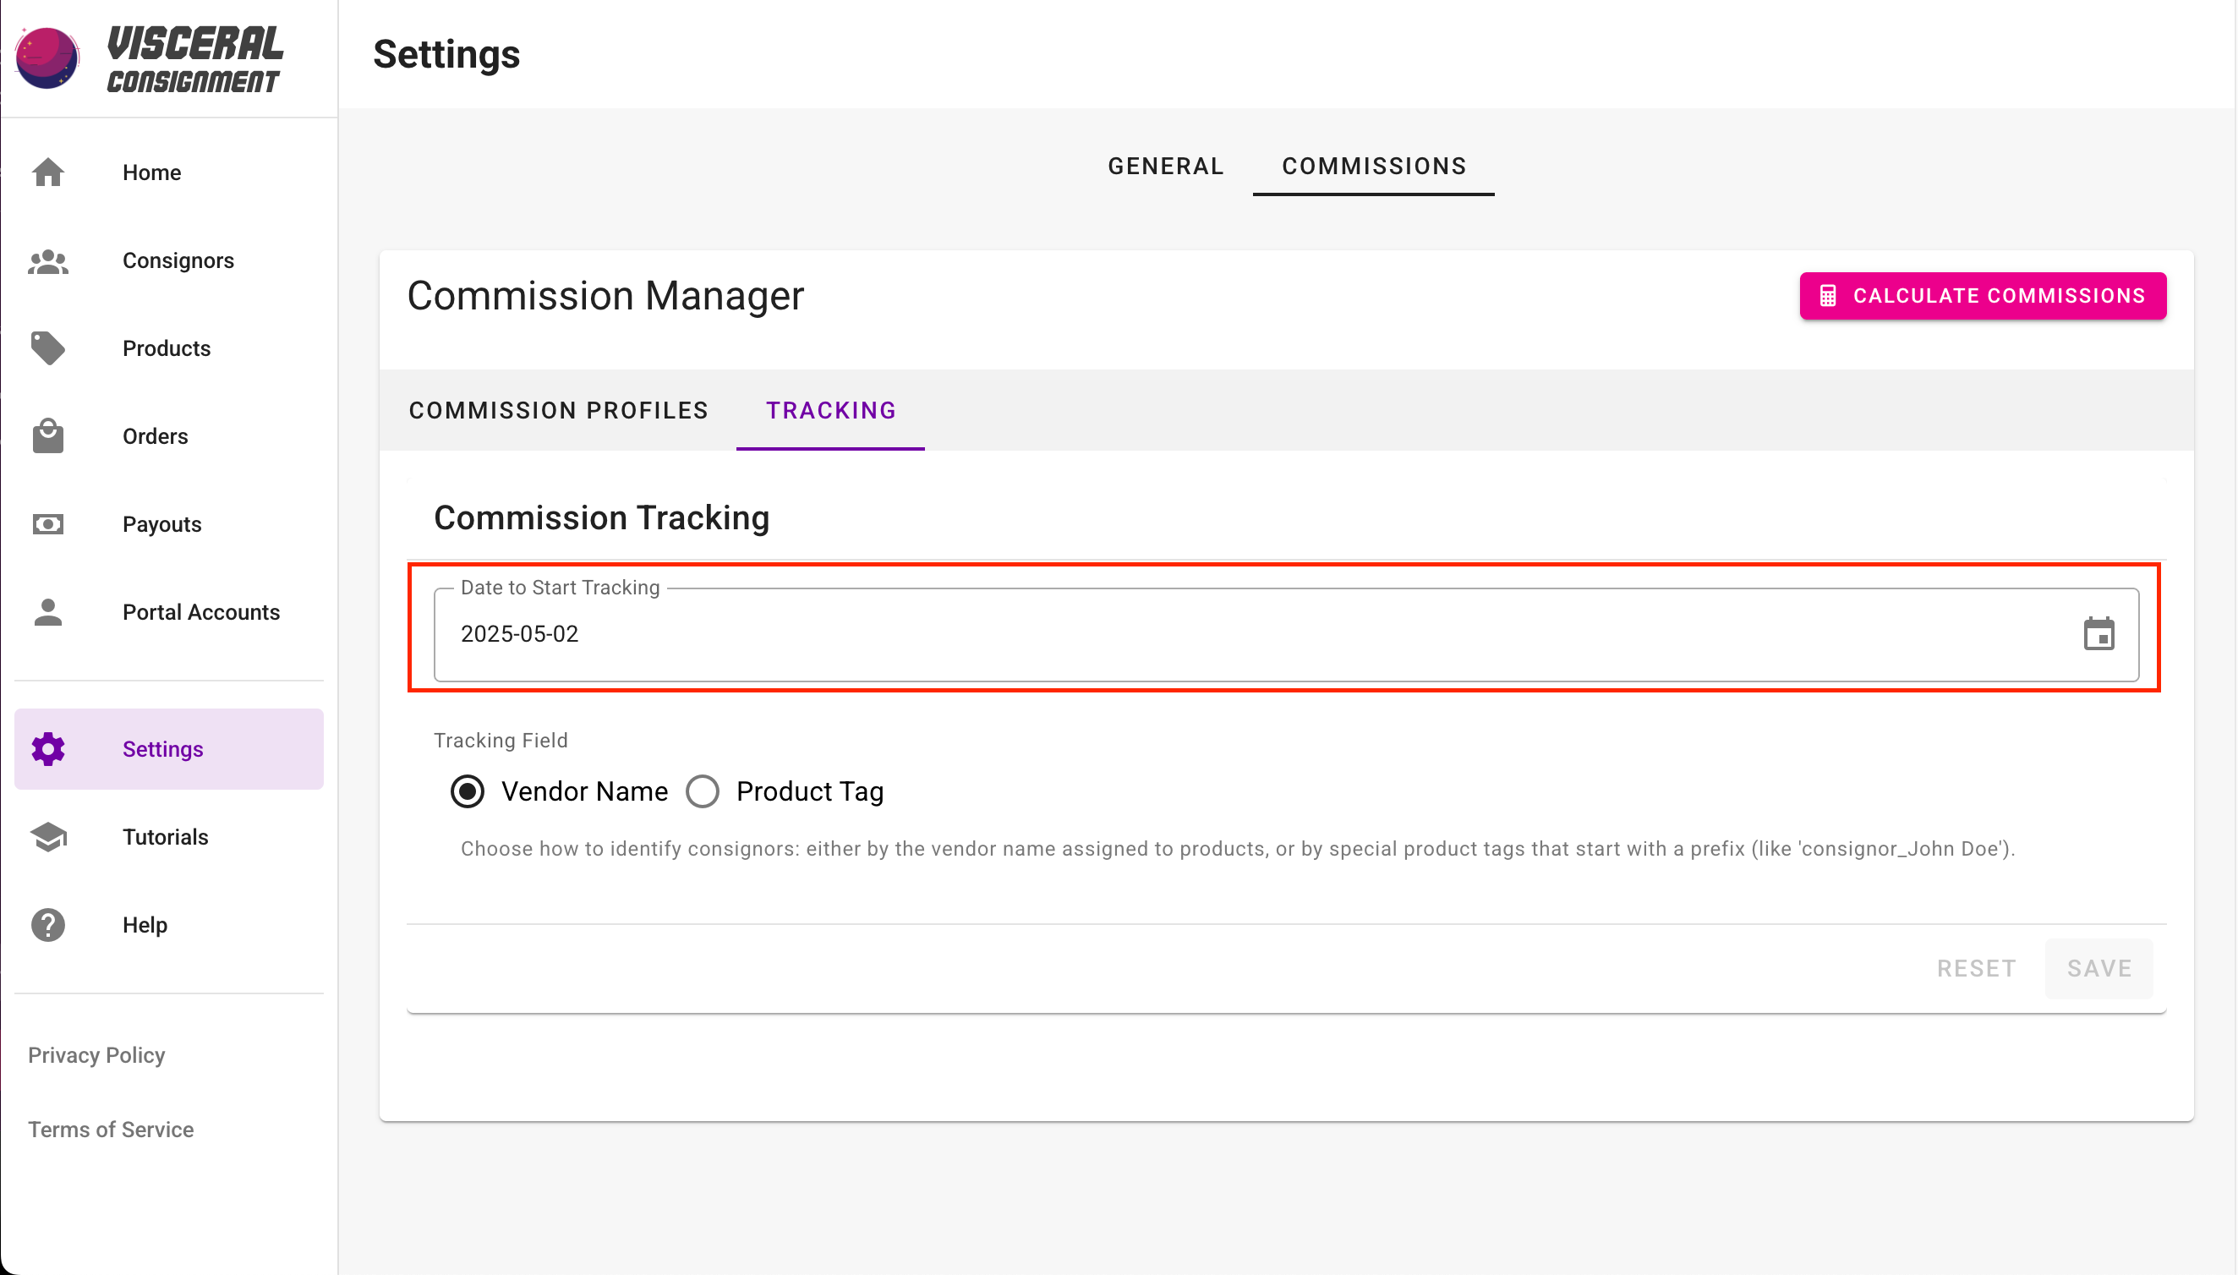Open Consignors via the people icon
This screenshot has height=1275, width=2238.
click(x=48, y=261)
